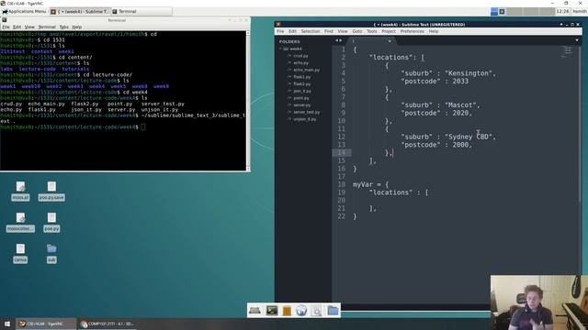Open the Terminal window's Help menu

pos(77,27)
